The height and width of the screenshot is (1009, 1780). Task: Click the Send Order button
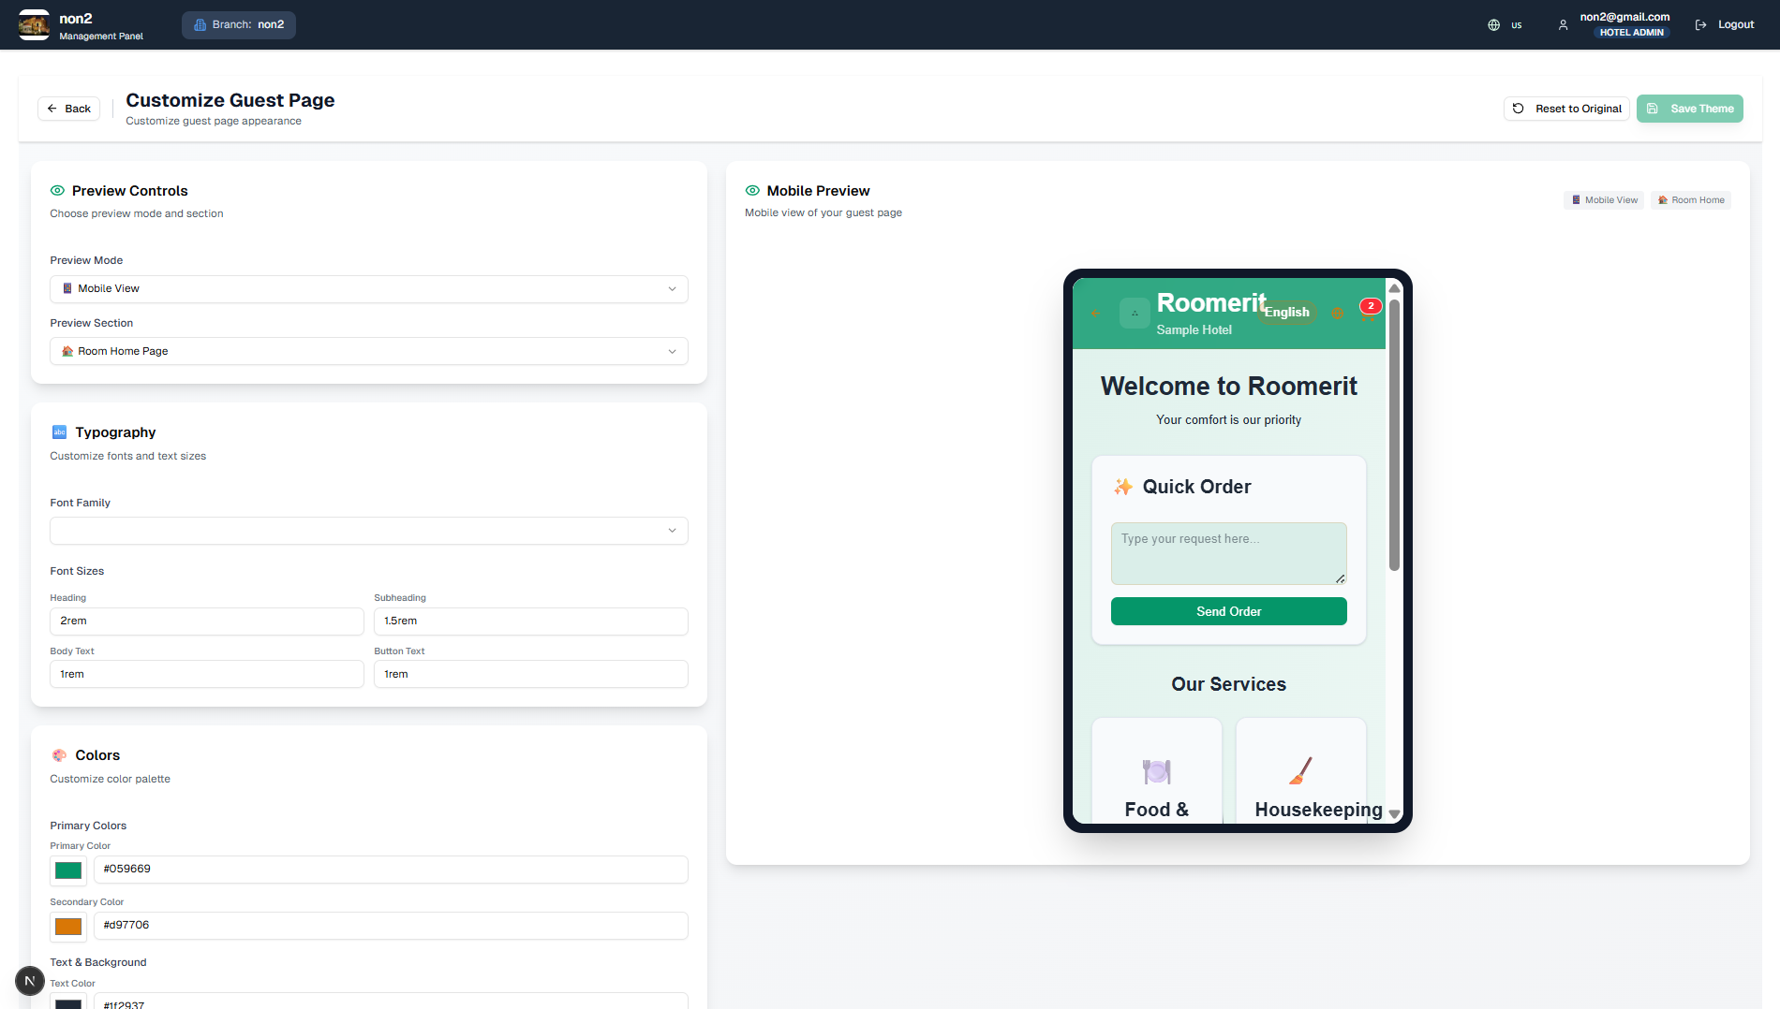pyautogui.click(x=1229, y=611)
